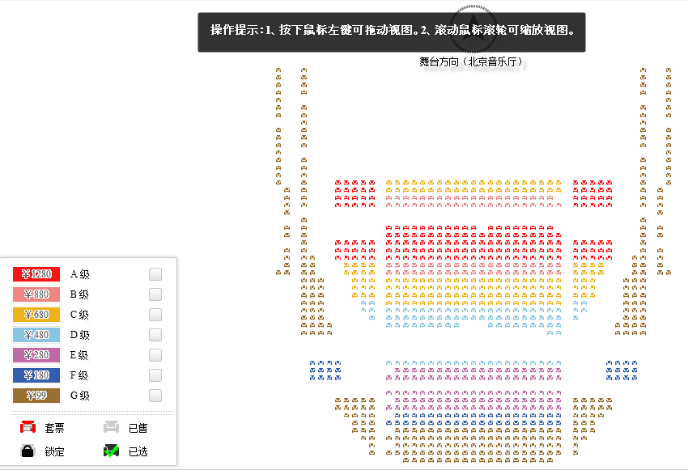Click the red ¥1280 price swatch

pyautogui.click(x=36, y=274)
